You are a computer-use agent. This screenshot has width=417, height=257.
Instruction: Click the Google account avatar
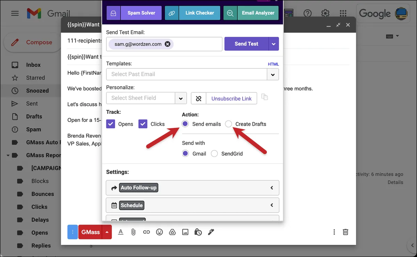point(402,13)
